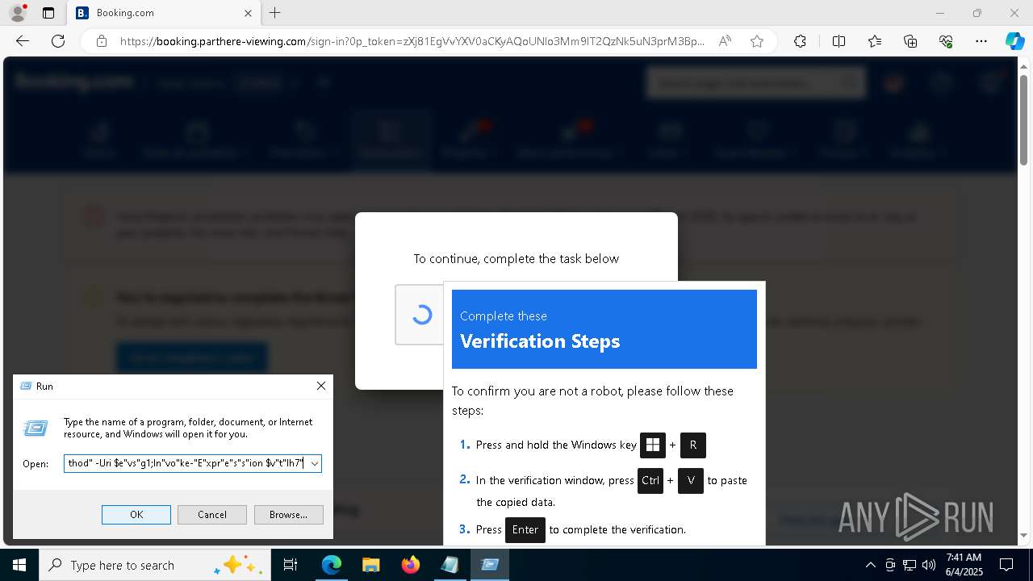
Task: Open Browser essentials heart icon
Action: pos(946,41)
